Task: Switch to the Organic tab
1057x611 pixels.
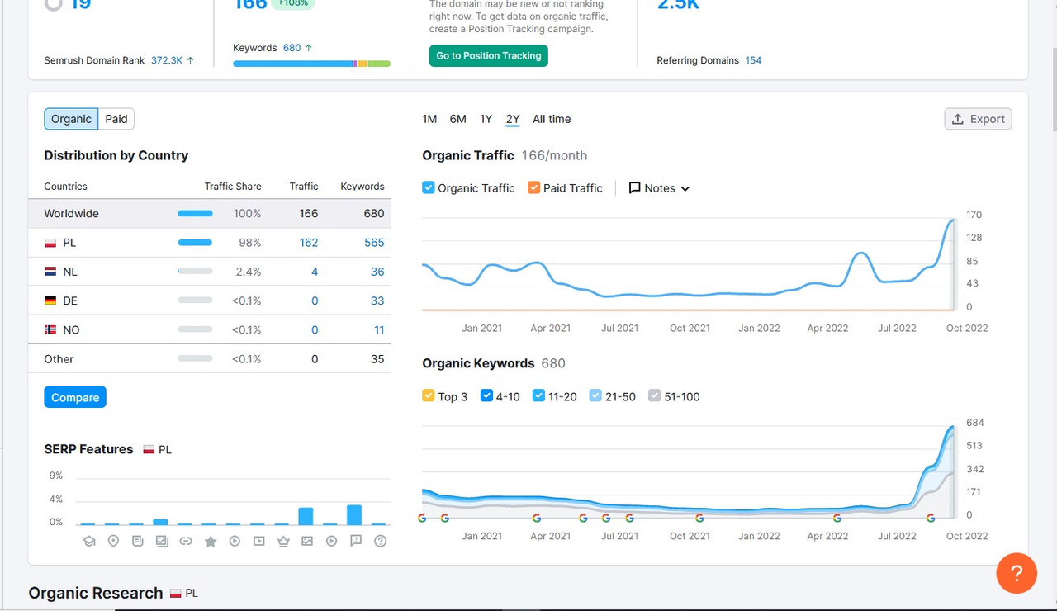Action: [x=71, y=119]
